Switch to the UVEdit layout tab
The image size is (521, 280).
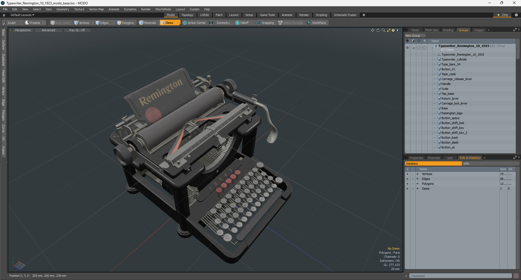204,15
